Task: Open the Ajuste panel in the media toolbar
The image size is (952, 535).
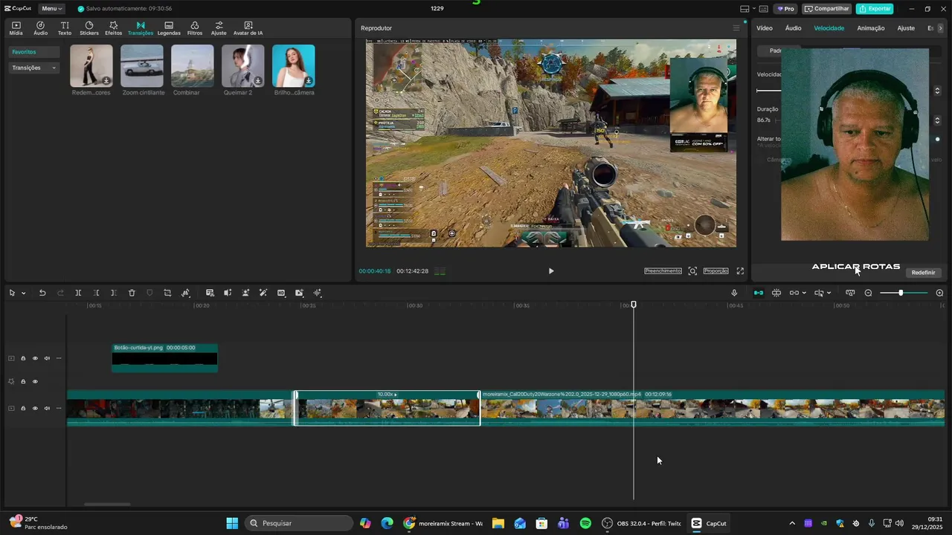Action: pos(219,28)
